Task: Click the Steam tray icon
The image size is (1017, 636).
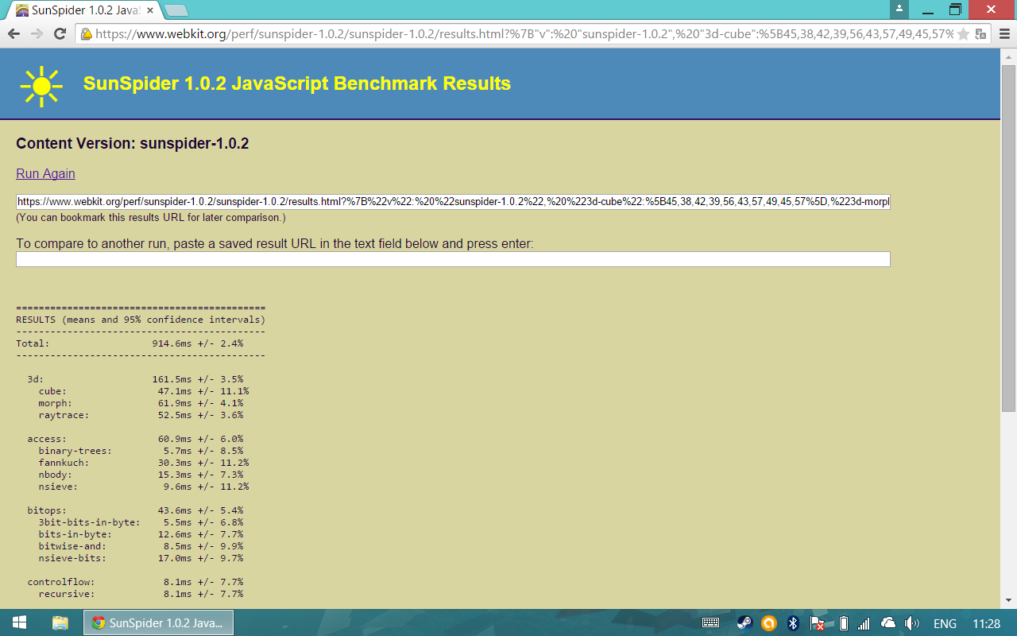Action: pyautogui.click(x=744, y=623)
